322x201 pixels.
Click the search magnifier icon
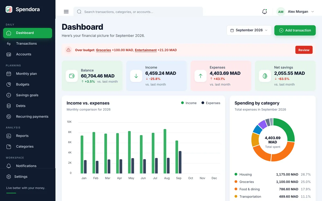[79, 12]
